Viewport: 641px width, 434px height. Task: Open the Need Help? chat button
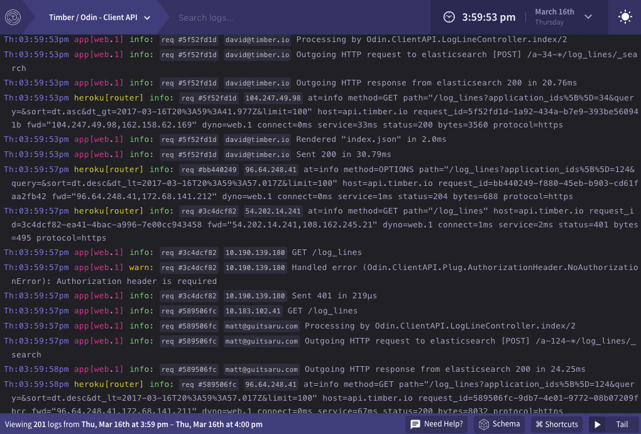click(437, 424)
